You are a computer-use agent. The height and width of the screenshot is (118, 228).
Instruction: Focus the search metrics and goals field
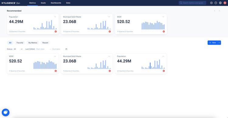click(192, 3)
